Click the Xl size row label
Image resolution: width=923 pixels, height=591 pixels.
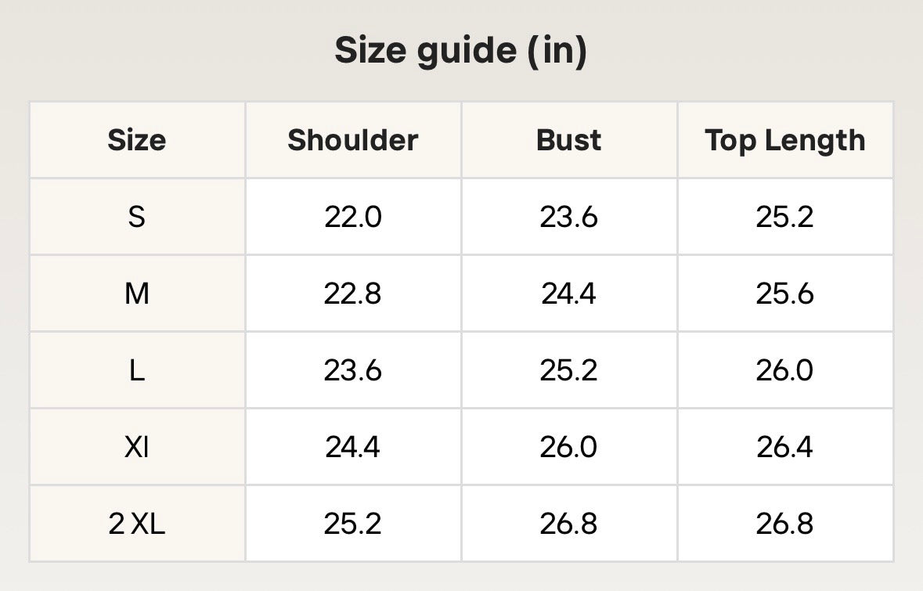[136, 447]
